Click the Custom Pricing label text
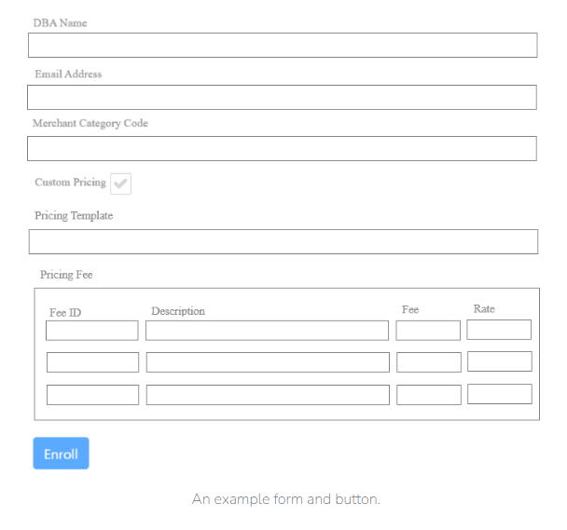This screenshot has width=567, height=530. 70,183
